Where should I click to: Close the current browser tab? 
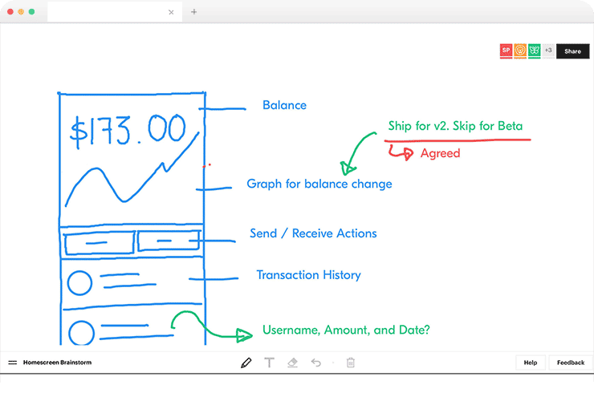point(171,12)
